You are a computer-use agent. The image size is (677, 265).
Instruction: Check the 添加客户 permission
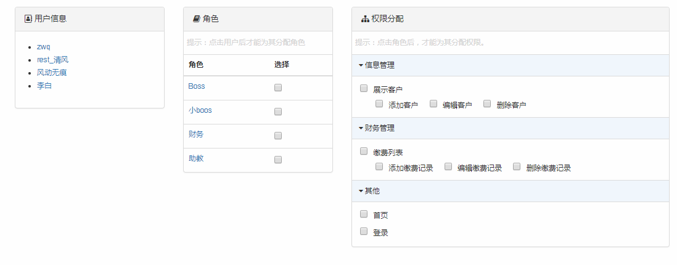[379, 104]
